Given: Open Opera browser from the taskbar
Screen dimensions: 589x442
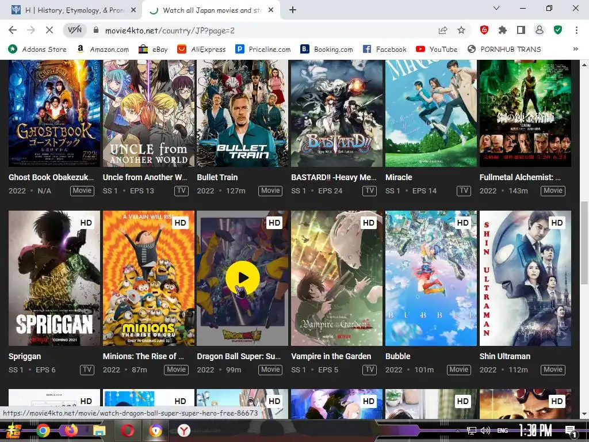Looking at the screenshot, I should click(x=127, y=430).
